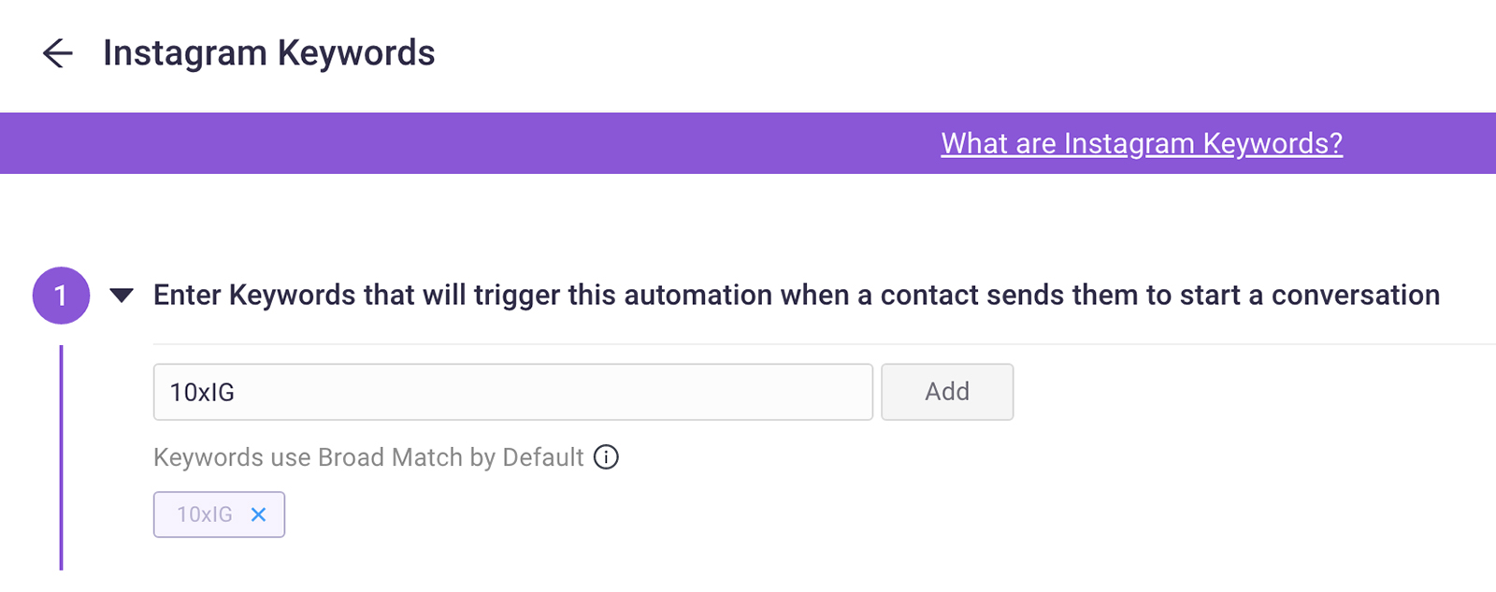Go back using the left arrow
1496x592 pixels.
click(57, 53)
